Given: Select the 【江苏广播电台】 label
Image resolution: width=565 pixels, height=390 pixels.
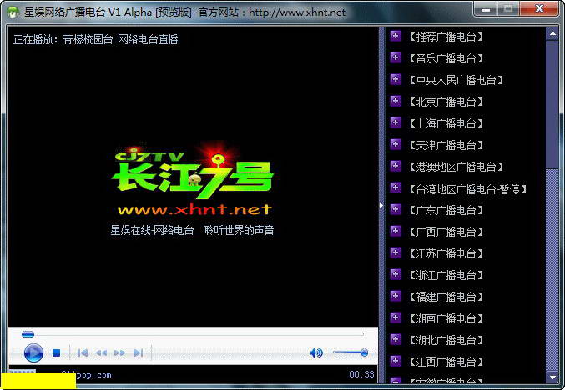Looking at the screenshot, I should point(446,253).
